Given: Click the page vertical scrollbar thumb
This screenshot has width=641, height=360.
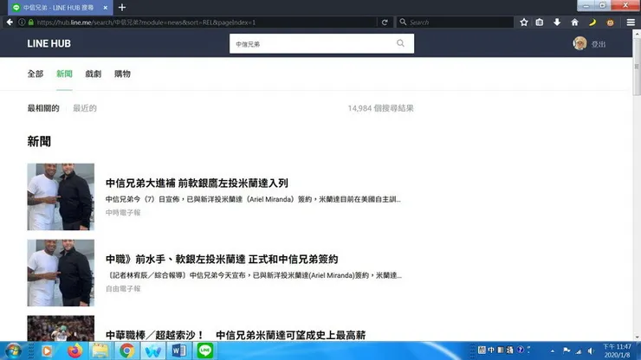Looking at the screenshot, I should (637, 67).
